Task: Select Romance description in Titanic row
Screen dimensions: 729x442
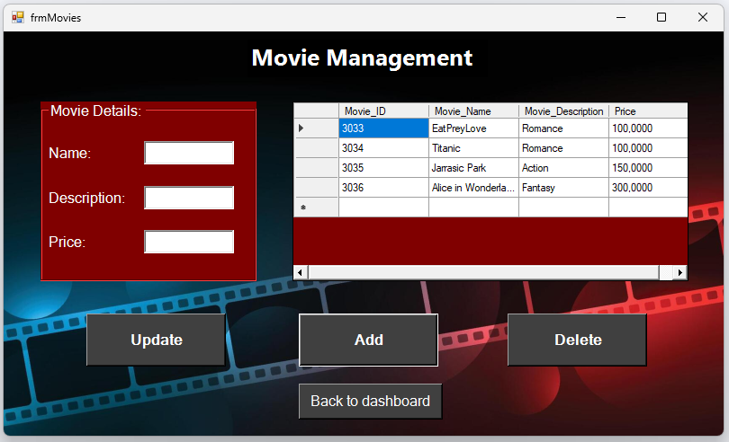Action: (x=563, y=148)
